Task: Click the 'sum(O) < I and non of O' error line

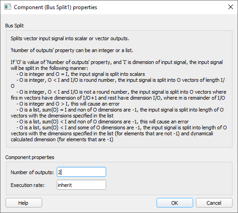Action: 103,122
